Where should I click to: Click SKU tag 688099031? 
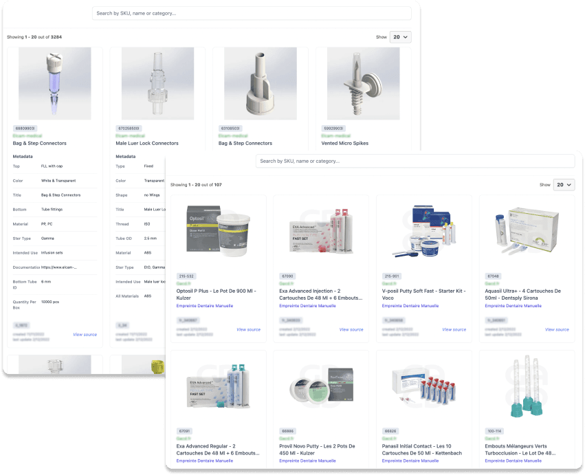click(25, 129)
